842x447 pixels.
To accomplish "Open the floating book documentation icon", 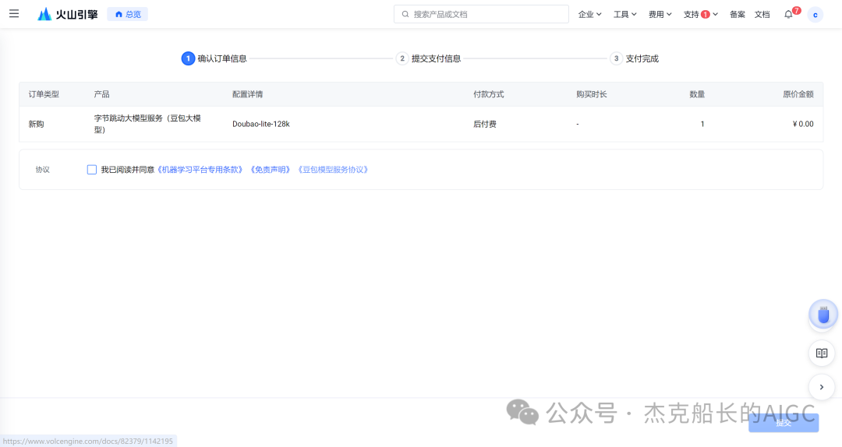I will (822, 353).
